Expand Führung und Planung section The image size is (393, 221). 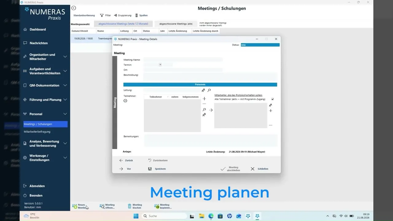coord(65,99)
